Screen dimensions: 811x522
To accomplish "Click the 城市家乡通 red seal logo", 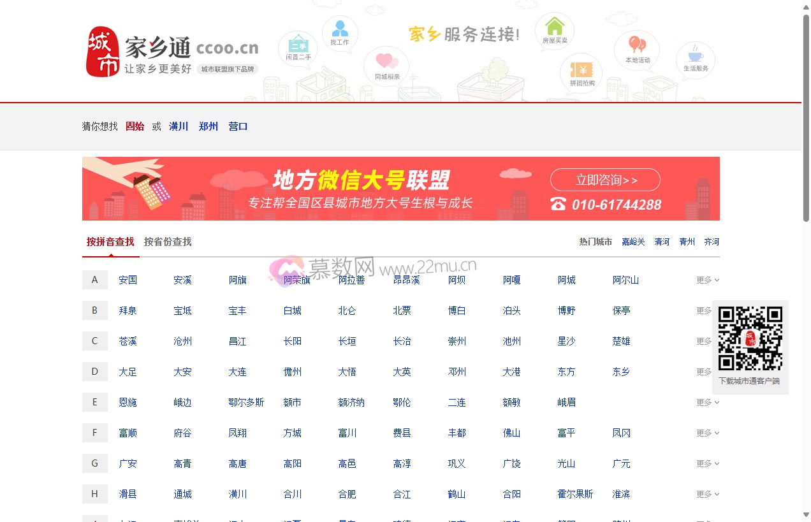I will [102, 51].
